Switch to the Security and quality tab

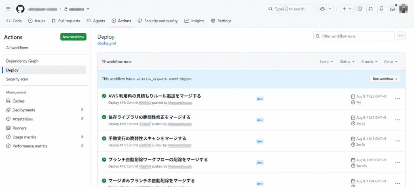tap(158, 21)
